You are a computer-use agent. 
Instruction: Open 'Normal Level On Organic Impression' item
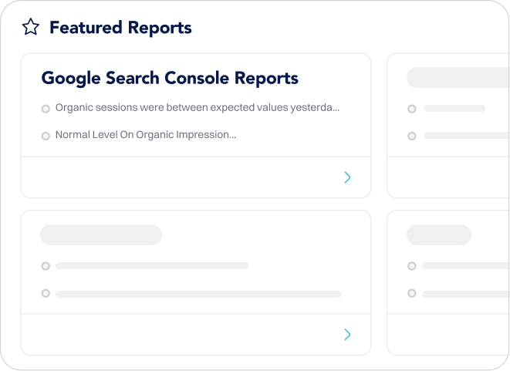(x=146, y=135)
